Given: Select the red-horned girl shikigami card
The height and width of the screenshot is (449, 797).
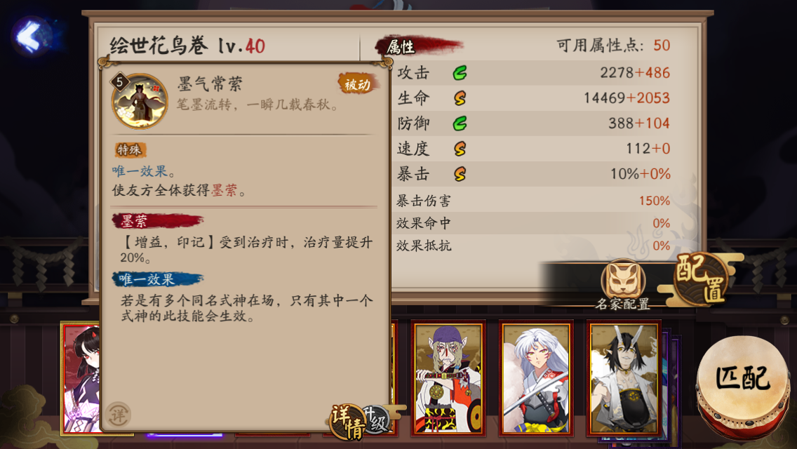Looking at the screenshot, I should [81, 378].
